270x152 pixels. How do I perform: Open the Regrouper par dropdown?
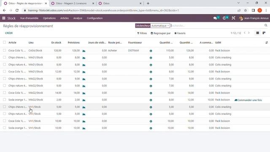pos(160,33)
